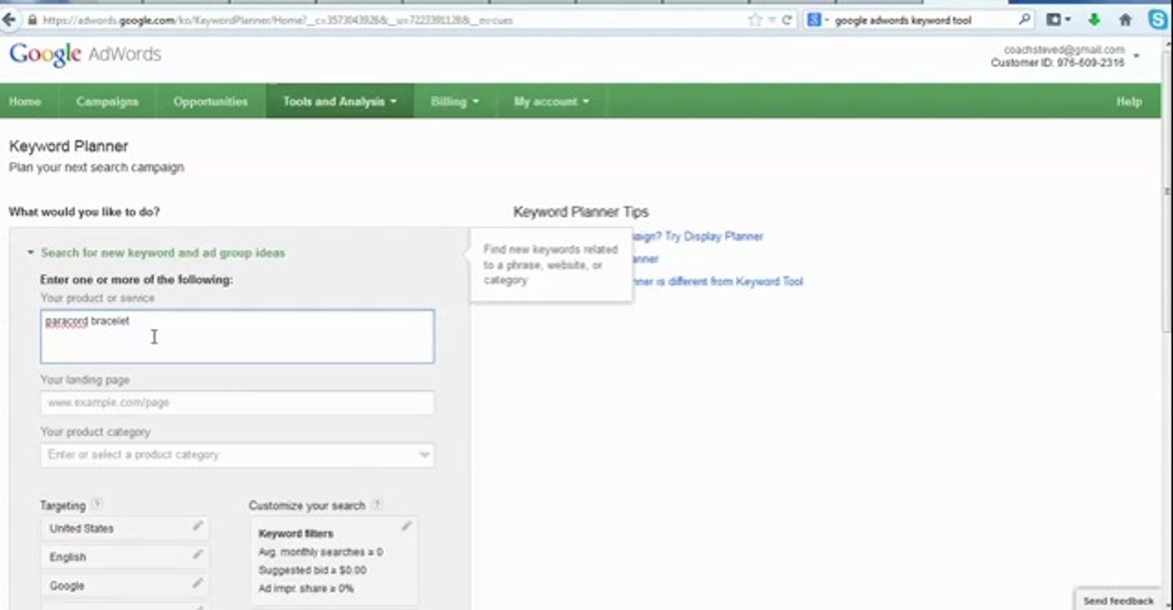1173x610 pixels.
Task: Click the magnifier icon in the browser search box
Action: pyautogui.click(x=1025, y=19)
